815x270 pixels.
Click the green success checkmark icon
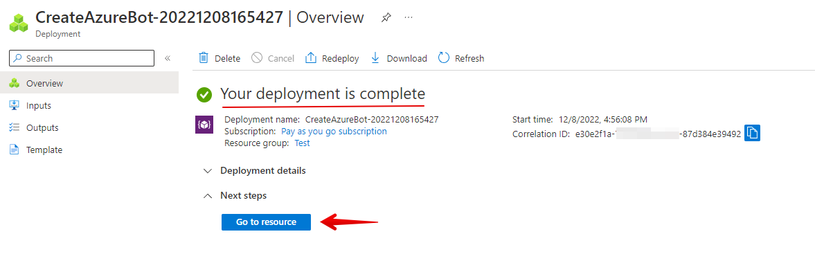tap(204, 95)
